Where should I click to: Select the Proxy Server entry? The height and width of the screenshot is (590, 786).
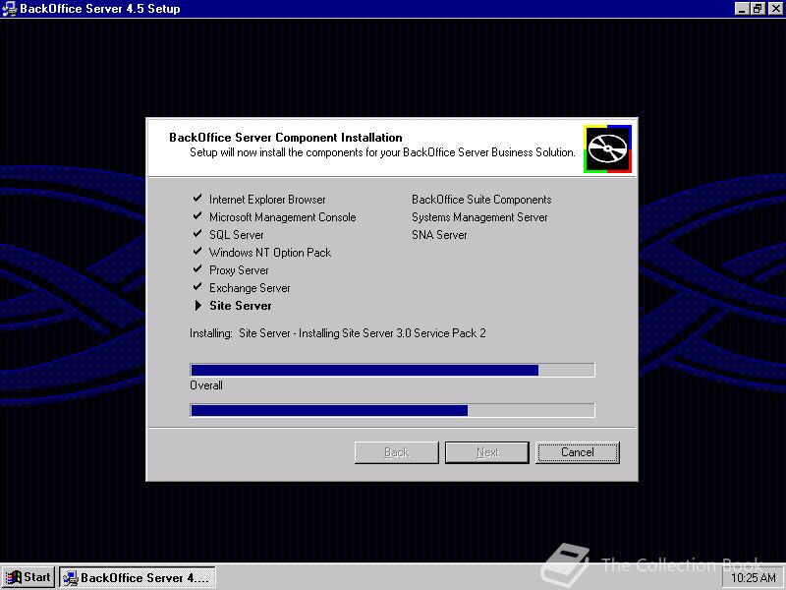239,270
